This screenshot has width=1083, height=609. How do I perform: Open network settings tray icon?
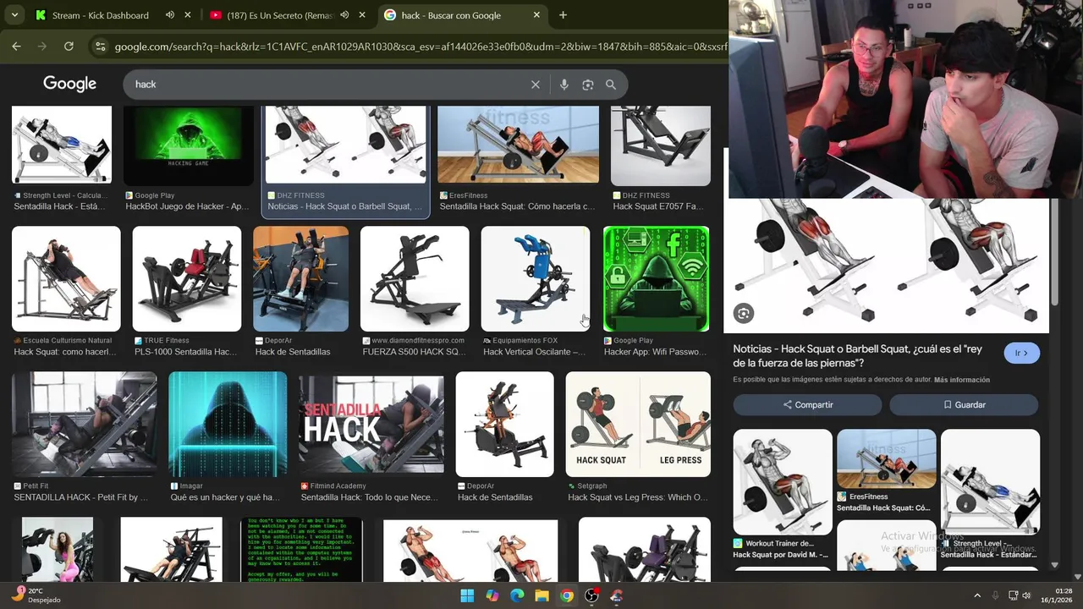tap(1011, 595)
